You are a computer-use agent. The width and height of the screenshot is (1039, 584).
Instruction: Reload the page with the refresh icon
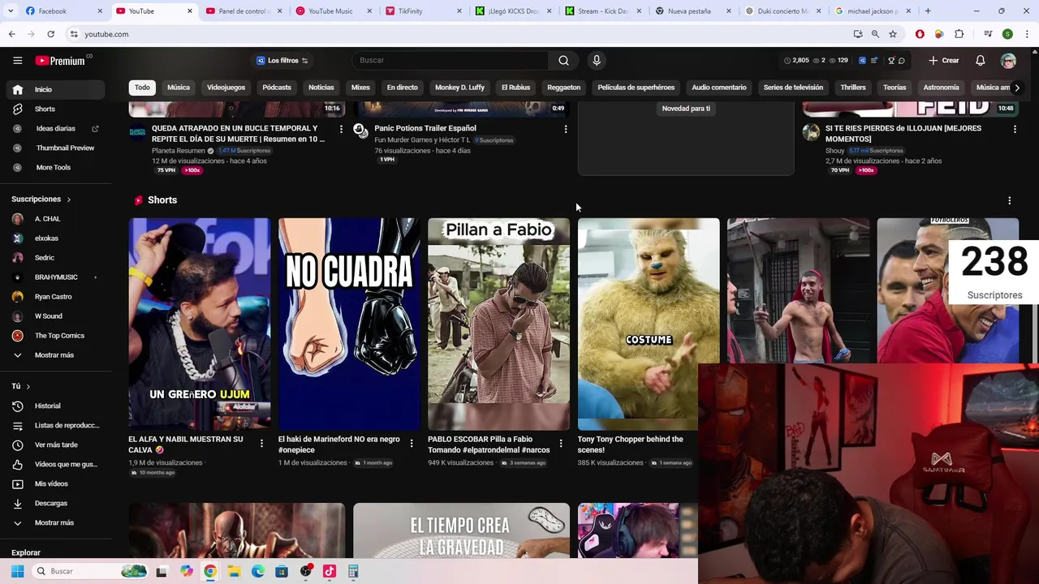pyautogui.click(x=50, y=34)
